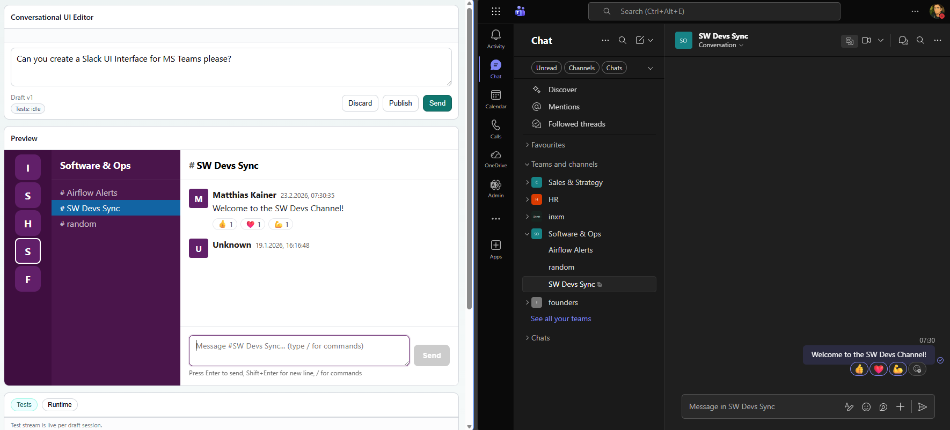Open OneDrive in Teams sidebar
Screen dimensions: 950x430
[x=495, y=159]
